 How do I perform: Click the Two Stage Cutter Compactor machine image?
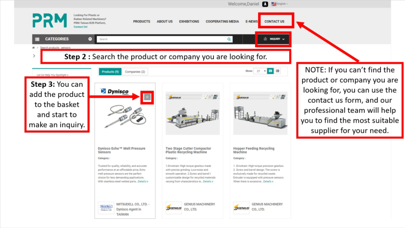pyautogui.click(x=193, y=114)
